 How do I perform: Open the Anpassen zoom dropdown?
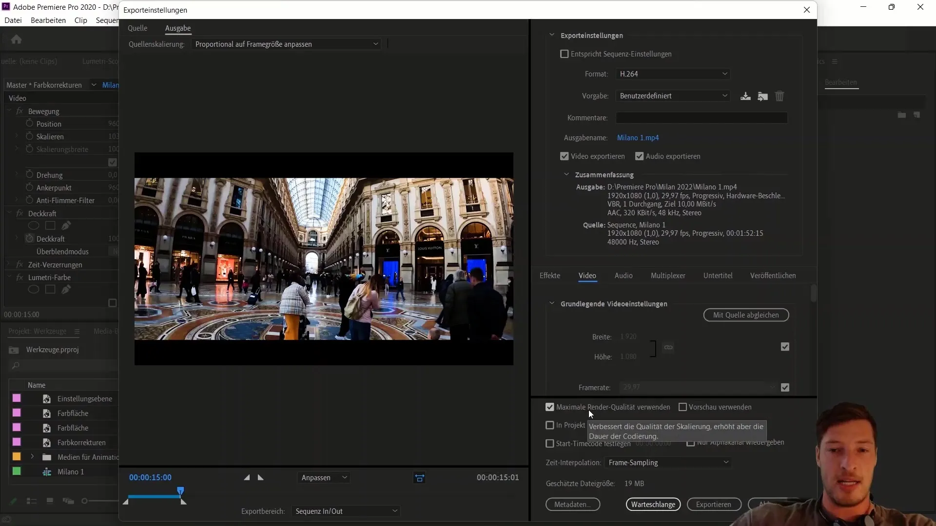(324, 478)
